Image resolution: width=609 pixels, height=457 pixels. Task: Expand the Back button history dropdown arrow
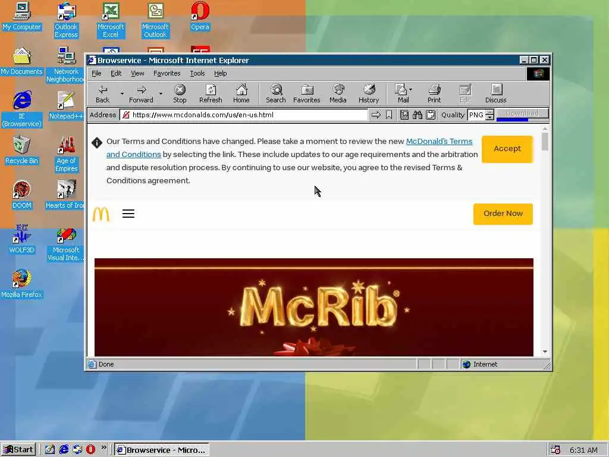point(122,93)
